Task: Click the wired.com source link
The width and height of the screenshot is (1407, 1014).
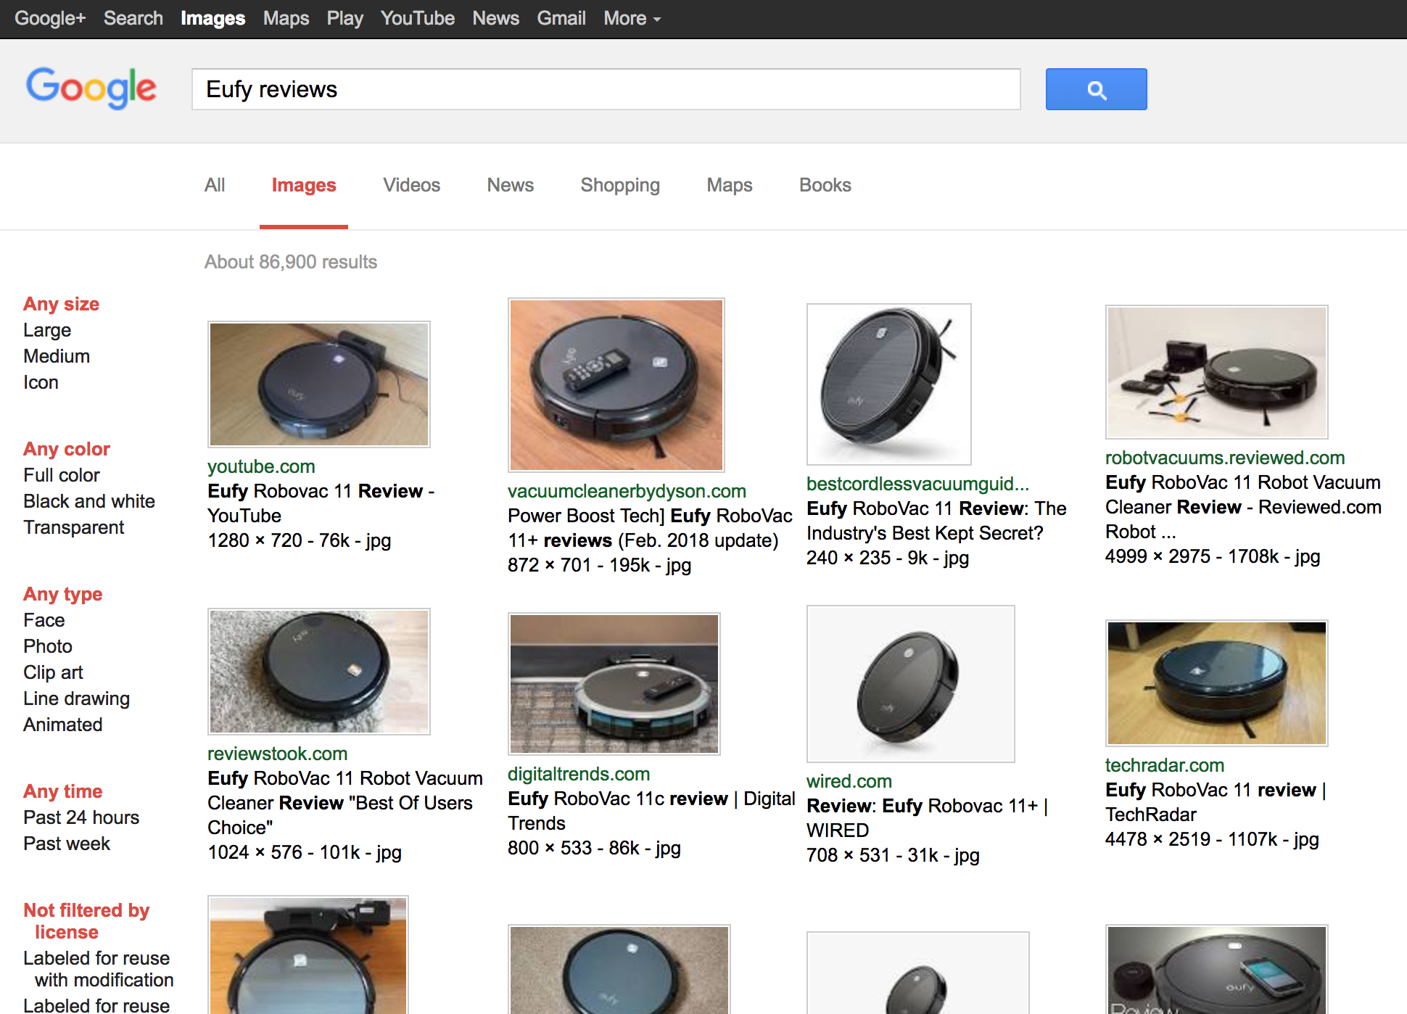Action: 849,781
